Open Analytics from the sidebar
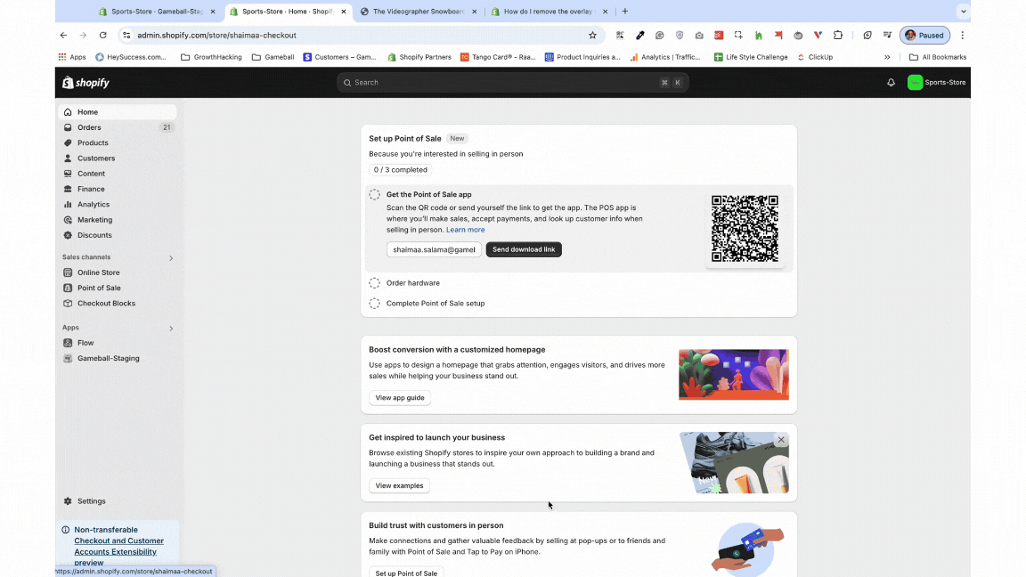The image size is (1026, 577). click(x=94, y=204)
